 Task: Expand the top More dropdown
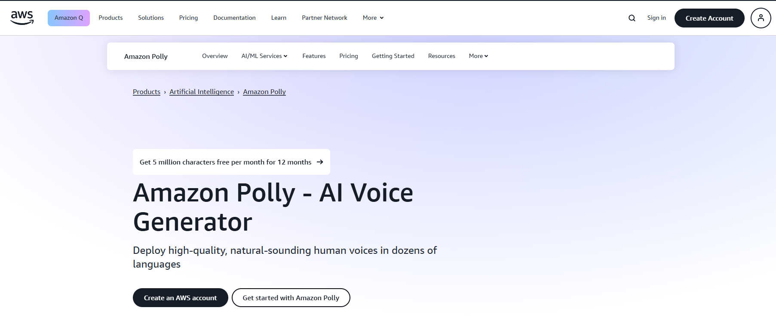(x=373, y=18)
